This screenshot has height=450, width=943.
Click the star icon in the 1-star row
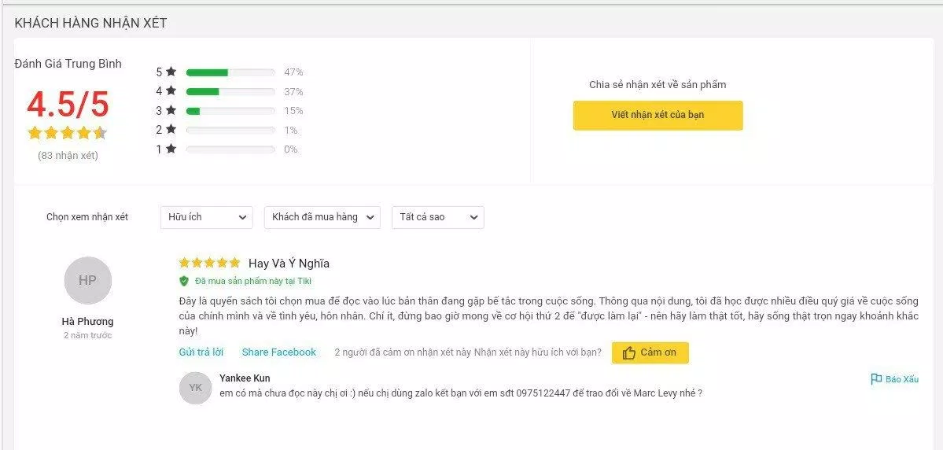[x=171, y=149]
